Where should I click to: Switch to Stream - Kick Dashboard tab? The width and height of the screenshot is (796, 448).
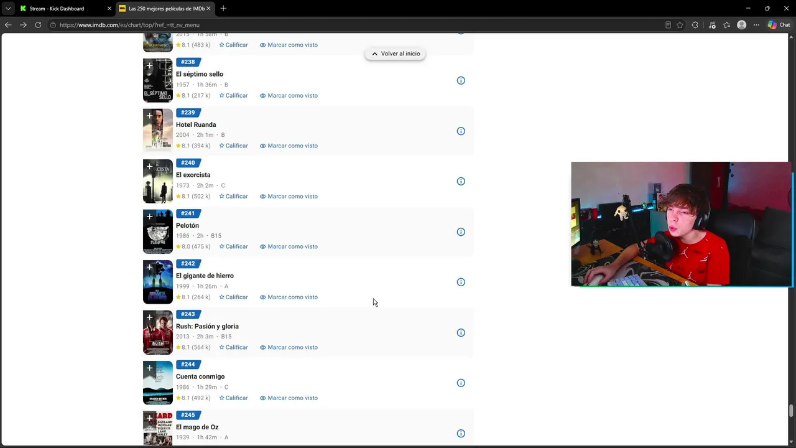click(65, 9)
